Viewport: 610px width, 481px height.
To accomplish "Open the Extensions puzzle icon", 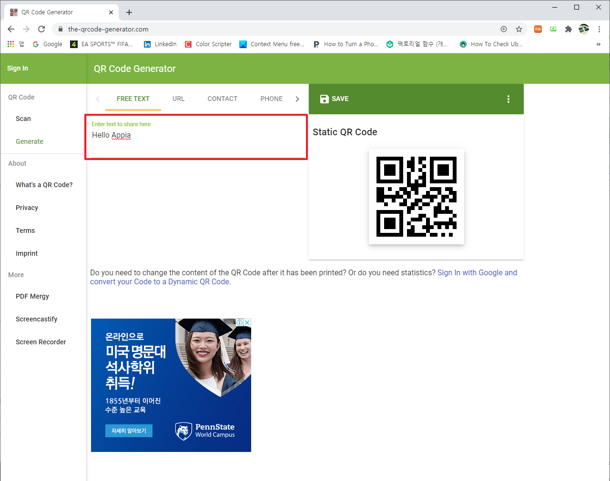I will (569, 29).
